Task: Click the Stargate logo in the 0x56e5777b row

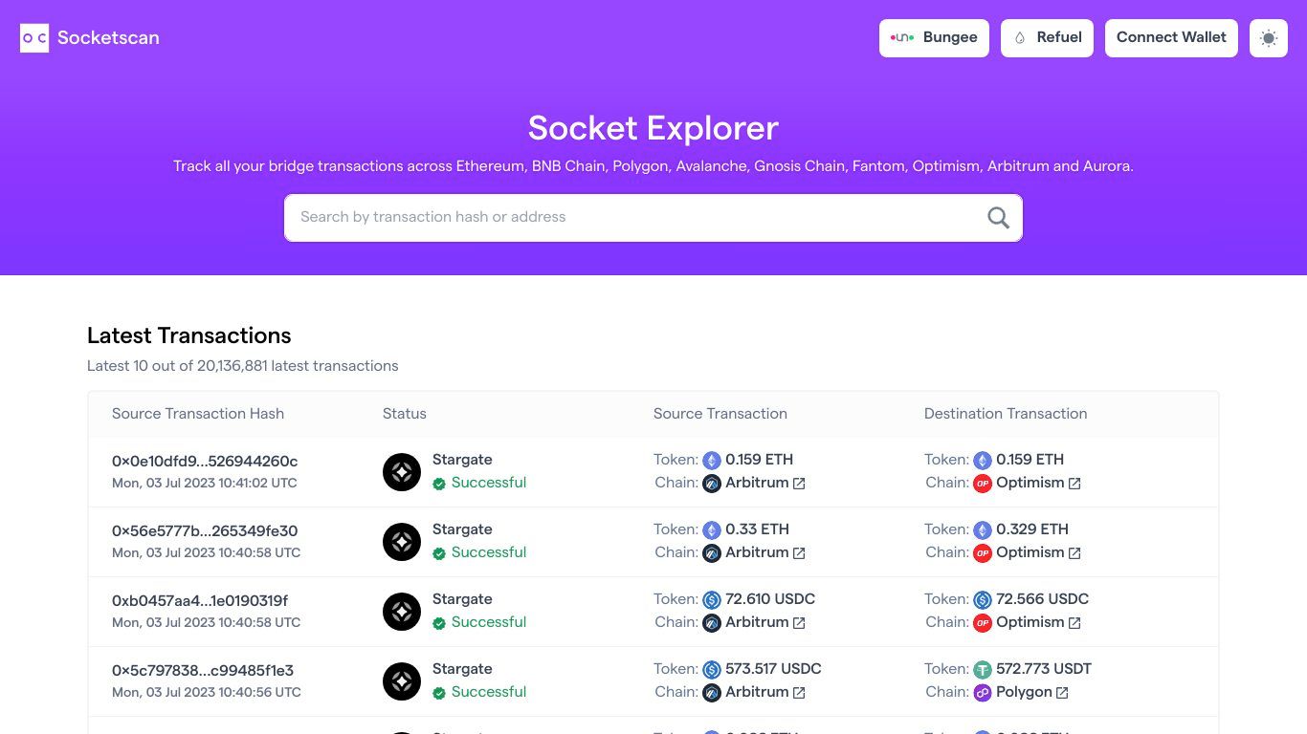Action: (x=402, y=542)
